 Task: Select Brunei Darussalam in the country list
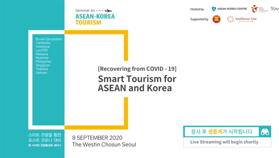pos(49,39)
